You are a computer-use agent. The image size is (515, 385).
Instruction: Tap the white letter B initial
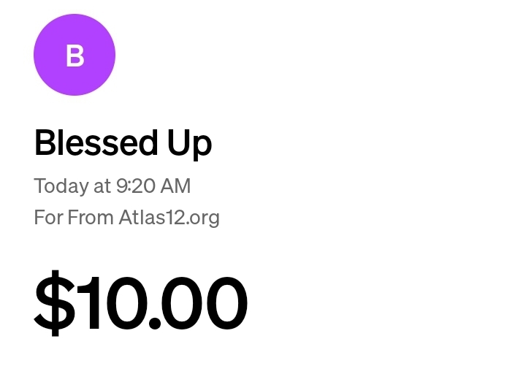pyautogui.click(x=75, y=56)
